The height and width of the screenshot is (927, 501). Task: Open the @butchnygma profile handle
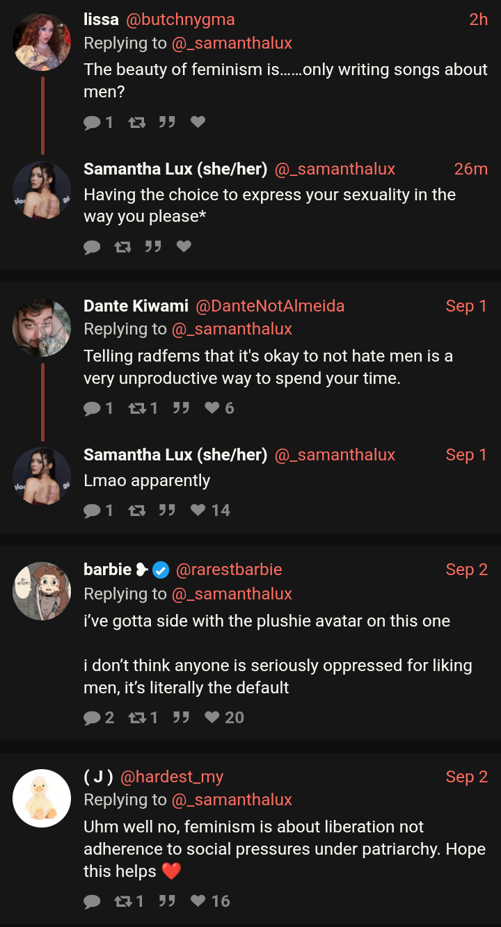click(180, 19)
